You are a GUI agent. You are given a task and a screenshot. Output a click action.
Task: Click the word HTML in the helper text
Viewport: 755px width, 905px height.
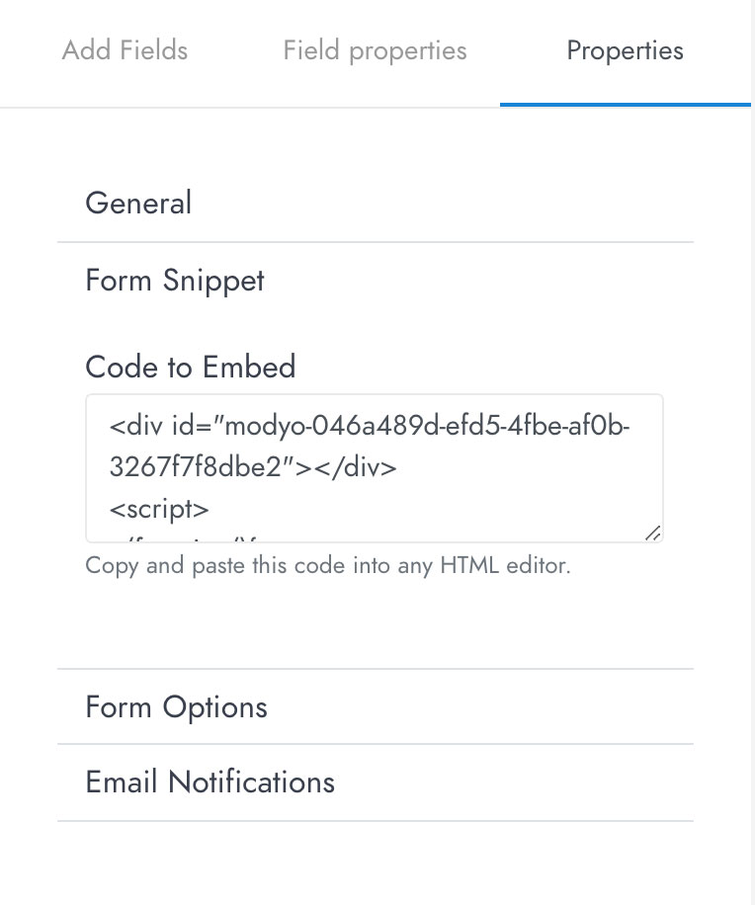click(469, 565)
